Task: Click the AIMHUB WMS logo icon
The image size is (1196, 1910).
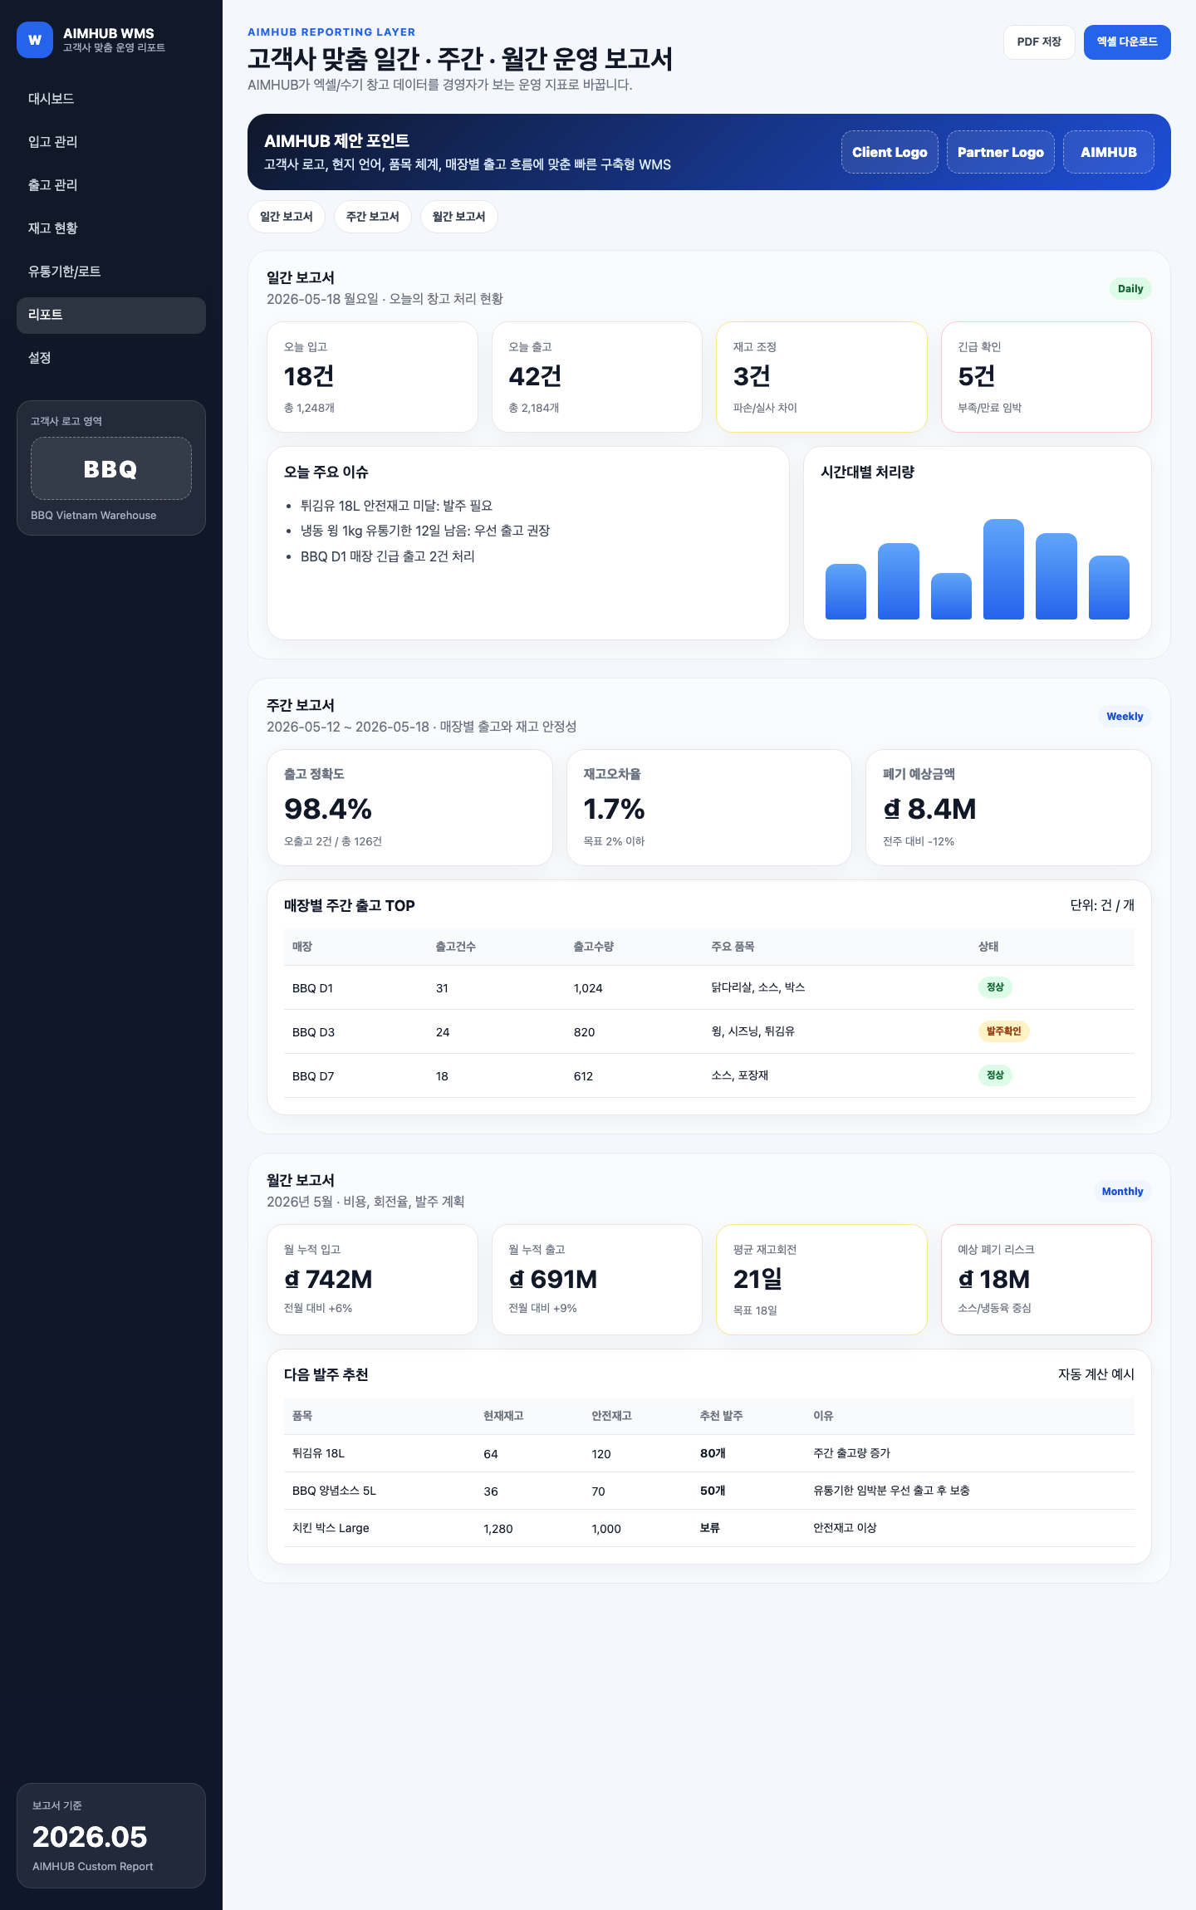Action: pyautogui.click(x=35, y=40)
